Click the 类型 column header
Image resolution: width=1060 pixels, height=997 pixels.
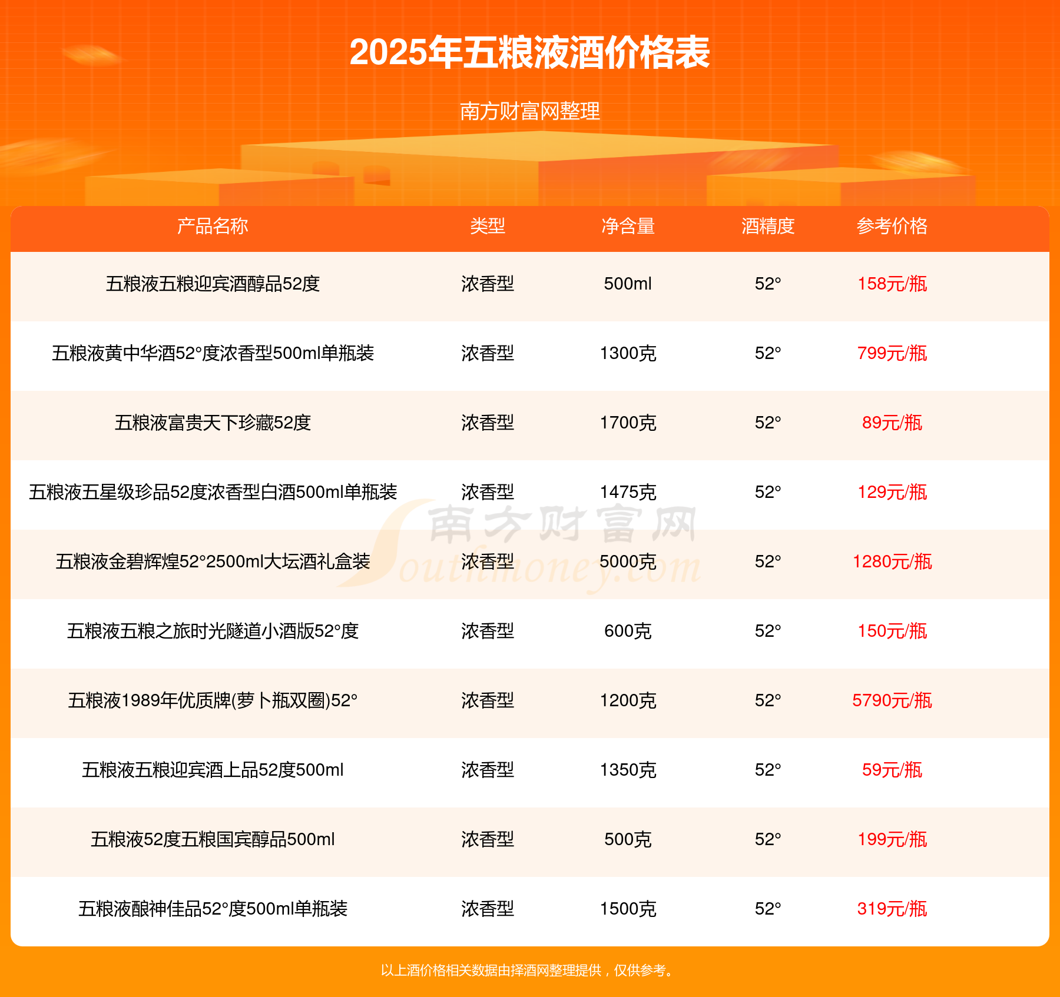pos(488,226)
